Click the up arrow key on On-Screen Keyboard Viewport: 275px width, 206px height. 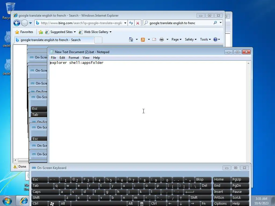tap(183, 198)
